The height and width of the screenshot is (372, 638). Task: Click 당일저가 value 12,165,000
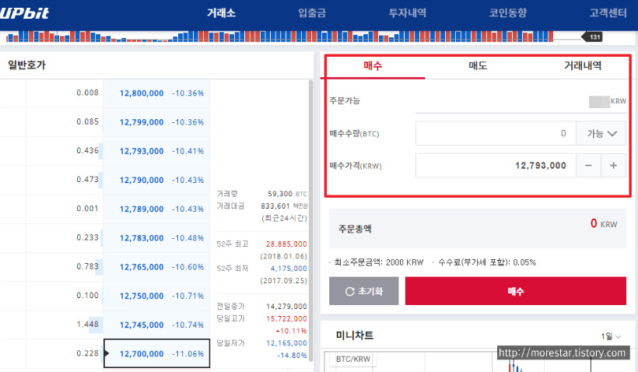tap(286, 343)
